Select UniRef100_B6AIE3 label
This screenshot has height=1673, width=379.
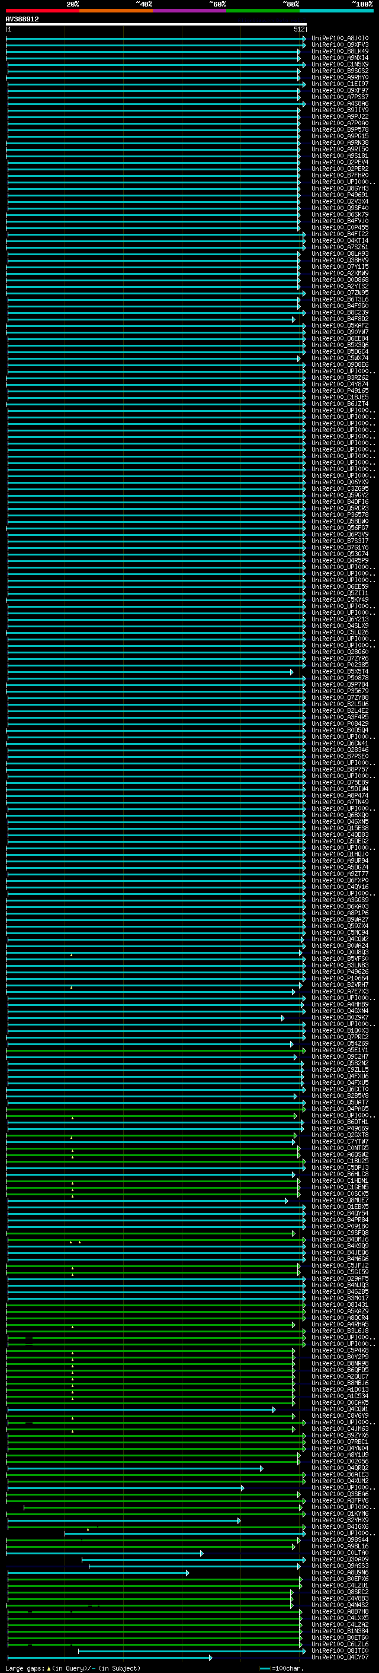340,1474
